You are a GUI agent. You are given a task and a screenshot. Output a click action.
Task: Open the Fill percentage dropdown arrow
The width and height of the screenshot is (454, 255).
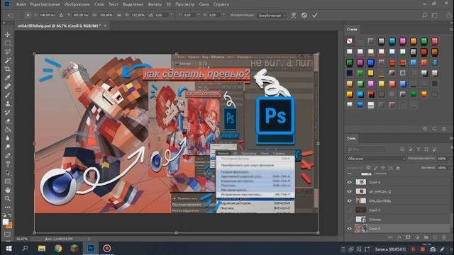pos(450,168)
